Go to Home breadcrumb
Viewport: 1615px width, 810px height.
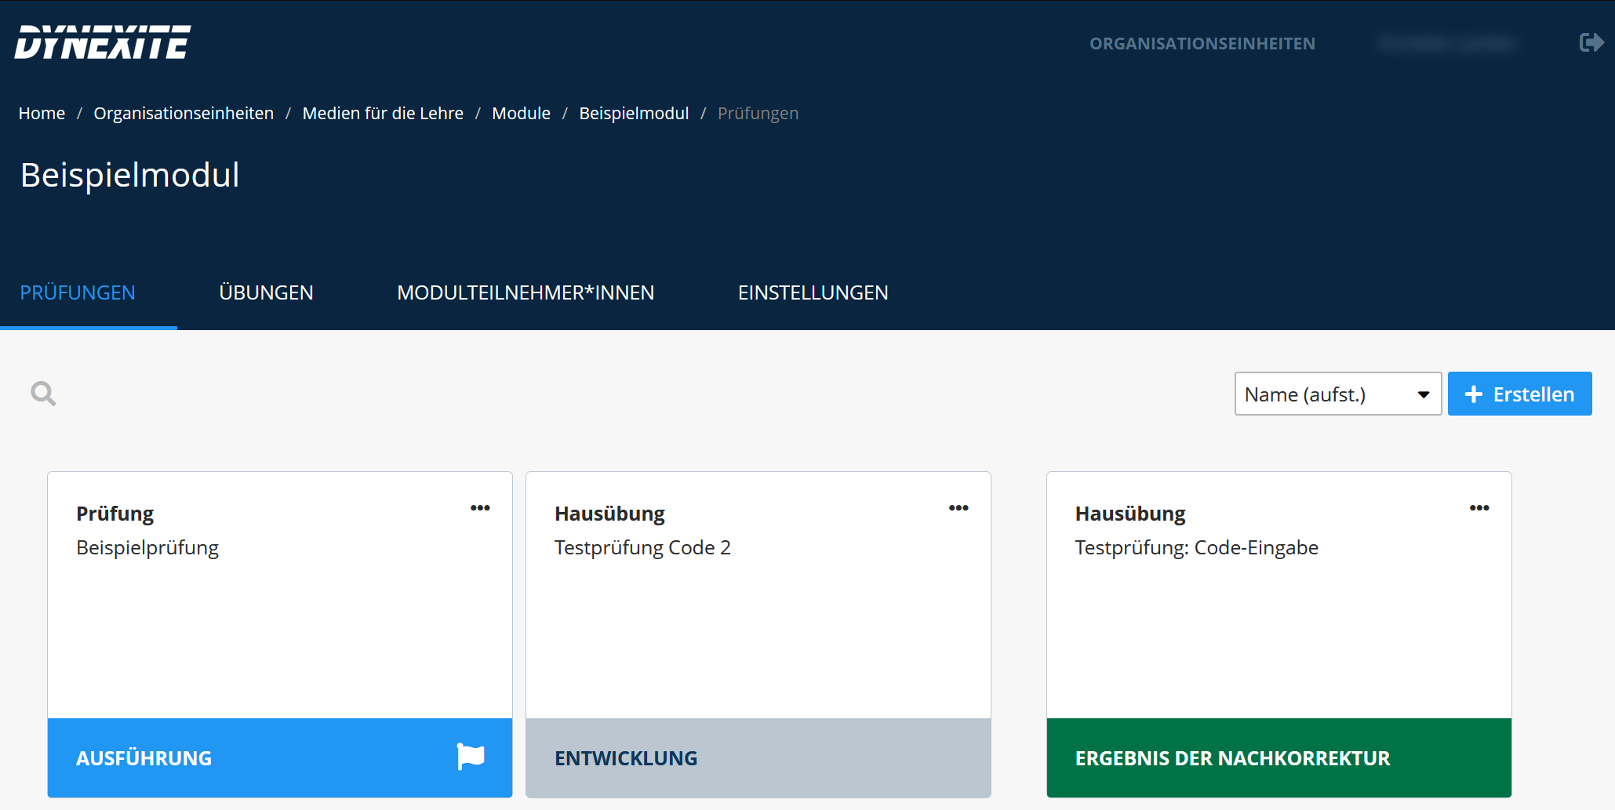pyautogui.click(x=42, y=114)
